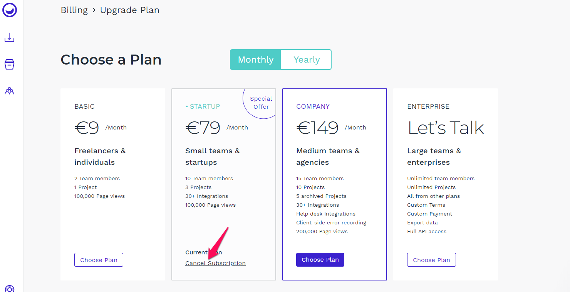Go back to the Billing breadcrumb
The height and width of the screenshot is (292, 570).
click(74, 10)
